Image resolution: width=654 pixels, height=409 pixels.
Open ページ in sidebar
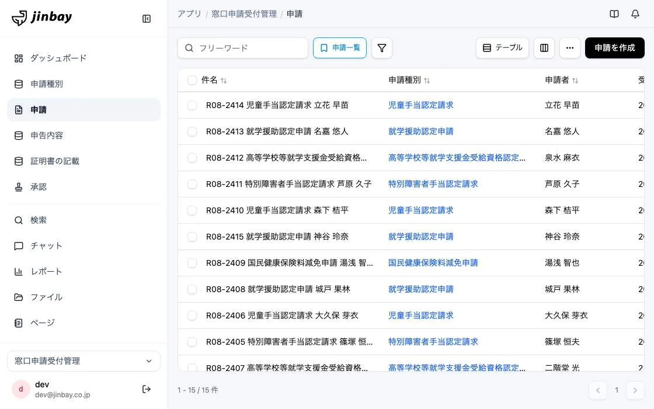pyautogui.click(x=84, y=323)
